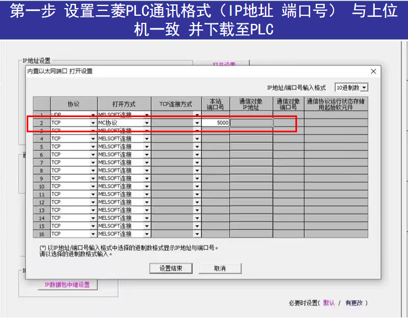Click the 设置结束 button
This screenshot has width=408, height=318.
pos(171,268)
